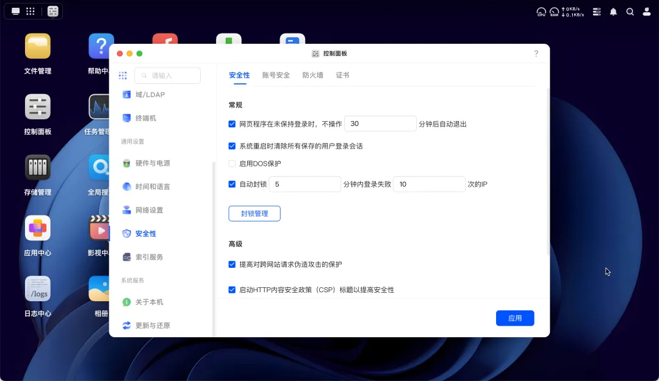Viewport: 659px width, 381px height.
Task: Open the task list icon in top bar
Action: coord(596,12)
